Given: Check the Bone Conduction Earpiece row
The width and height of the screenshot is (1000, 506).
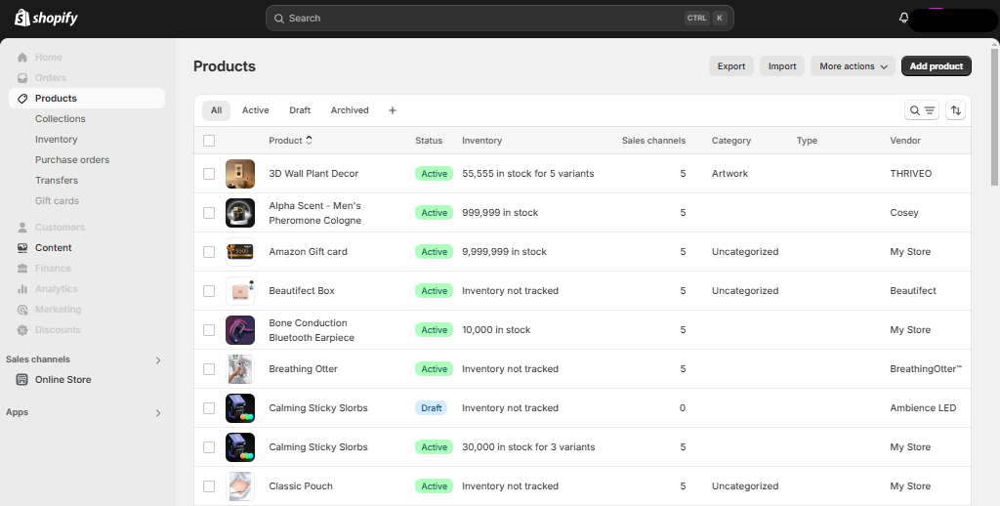Looking at the screenshot, I should pyautogui.click(x=209, y=330).
